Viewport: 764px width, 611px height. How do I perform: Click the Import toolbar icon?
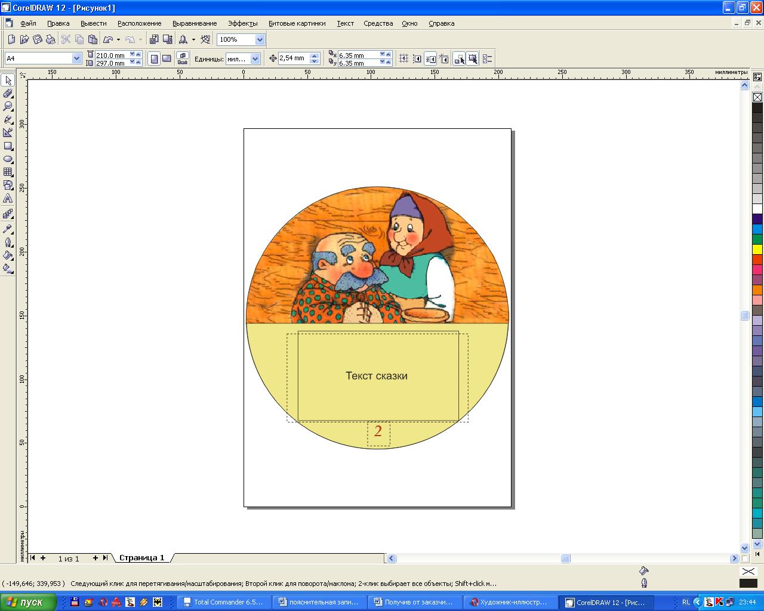pyautogui.click(x=154, y=39)
